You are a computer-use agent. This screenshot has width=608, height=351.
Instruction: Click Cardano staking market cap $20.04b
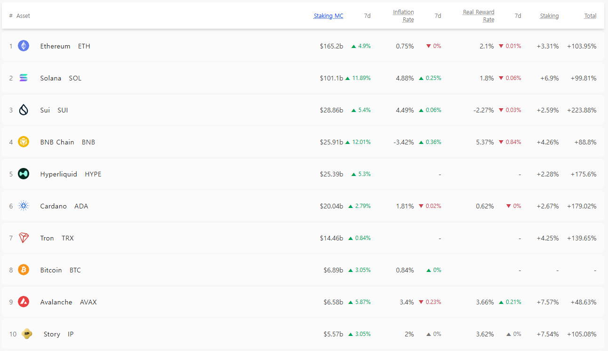pos(332,206)
